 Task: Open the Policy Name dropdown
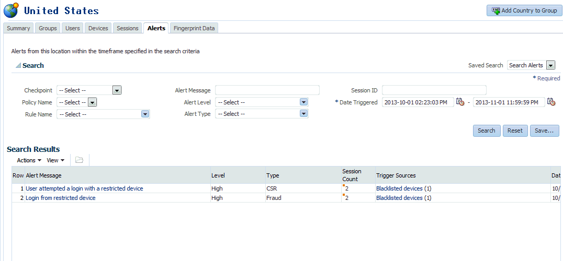(92, 102)
